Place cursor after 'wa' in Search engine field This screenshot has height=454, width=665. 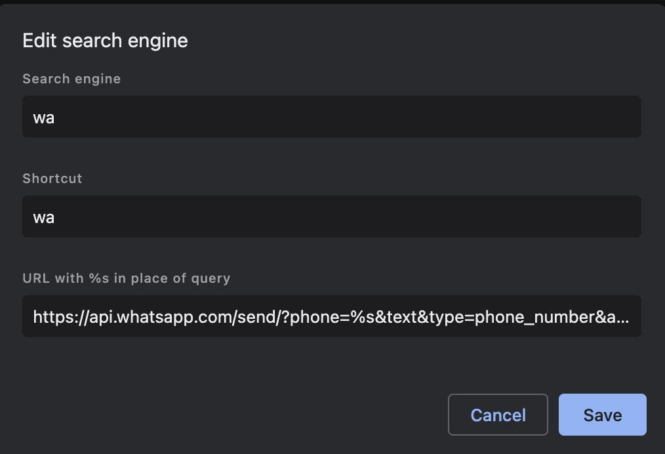coord(55,117)
